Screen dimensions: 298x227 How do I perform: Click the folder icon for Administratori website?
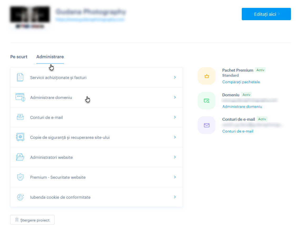point(20,157)
